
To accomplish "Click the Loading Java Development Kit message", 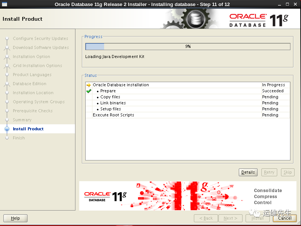I will [115, 57].
